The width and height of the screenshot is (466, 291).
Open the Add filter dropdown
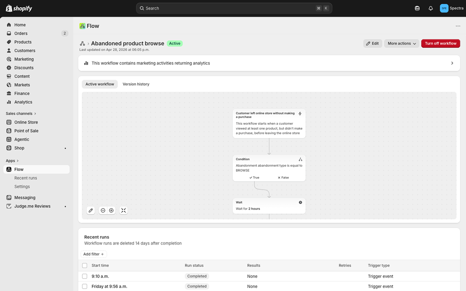(x=94, y=254)
